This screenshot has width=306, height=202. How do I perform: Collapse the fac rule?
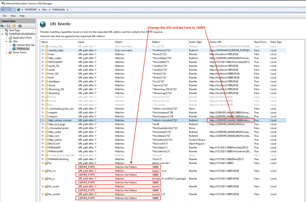43,163
